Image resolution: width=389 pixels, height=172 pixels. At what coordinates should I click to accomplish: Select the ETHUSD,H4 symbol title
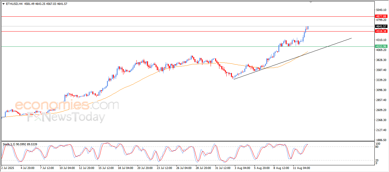tap(14, 4)
